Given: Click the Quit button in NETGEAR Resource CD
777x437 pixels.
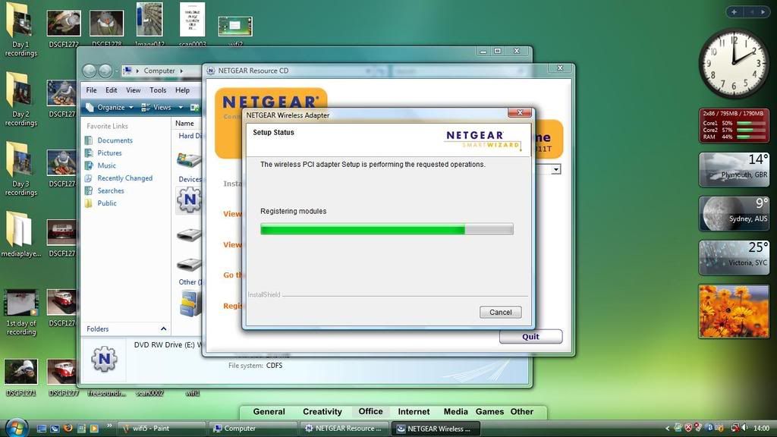Looking at the screenshot, I should pyautogui.click(x=530, y=336).
